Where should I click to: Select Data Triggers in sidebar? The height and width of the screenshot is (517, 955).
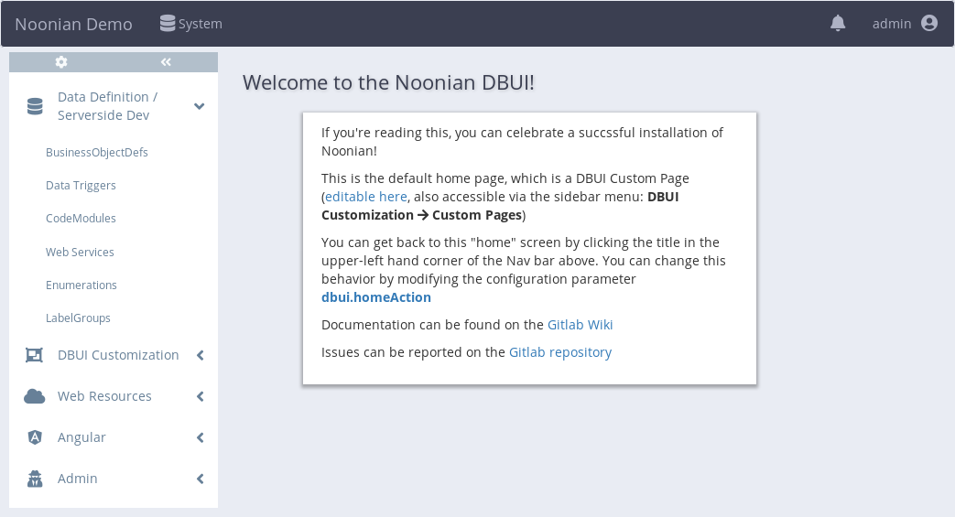pos(81,185)
